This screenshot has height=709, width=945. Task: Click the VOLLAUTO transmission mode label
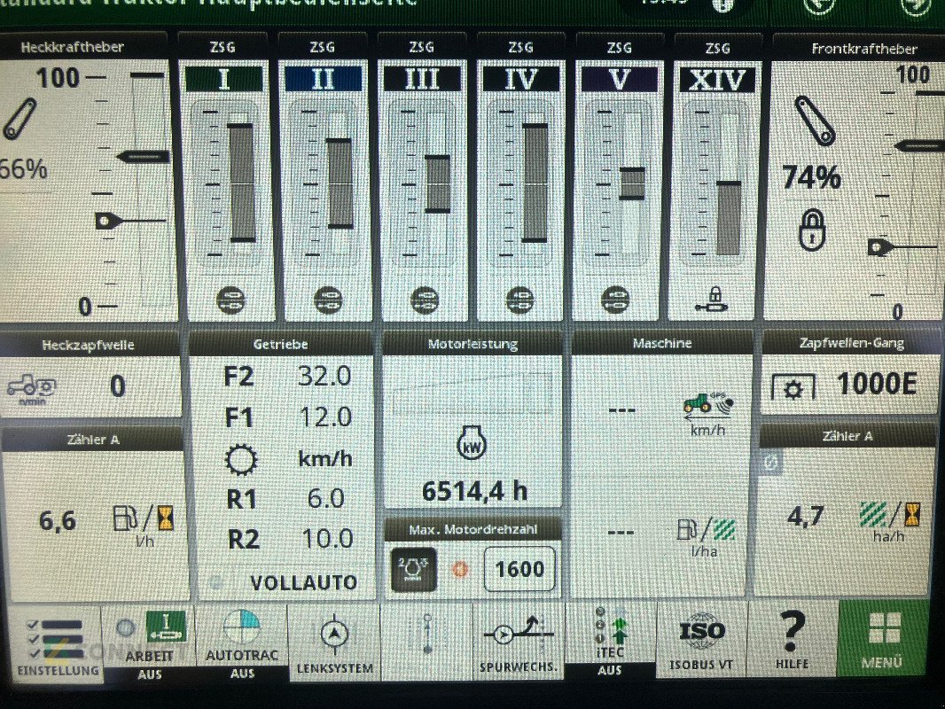pyautogui.click(x=303, y=583)
